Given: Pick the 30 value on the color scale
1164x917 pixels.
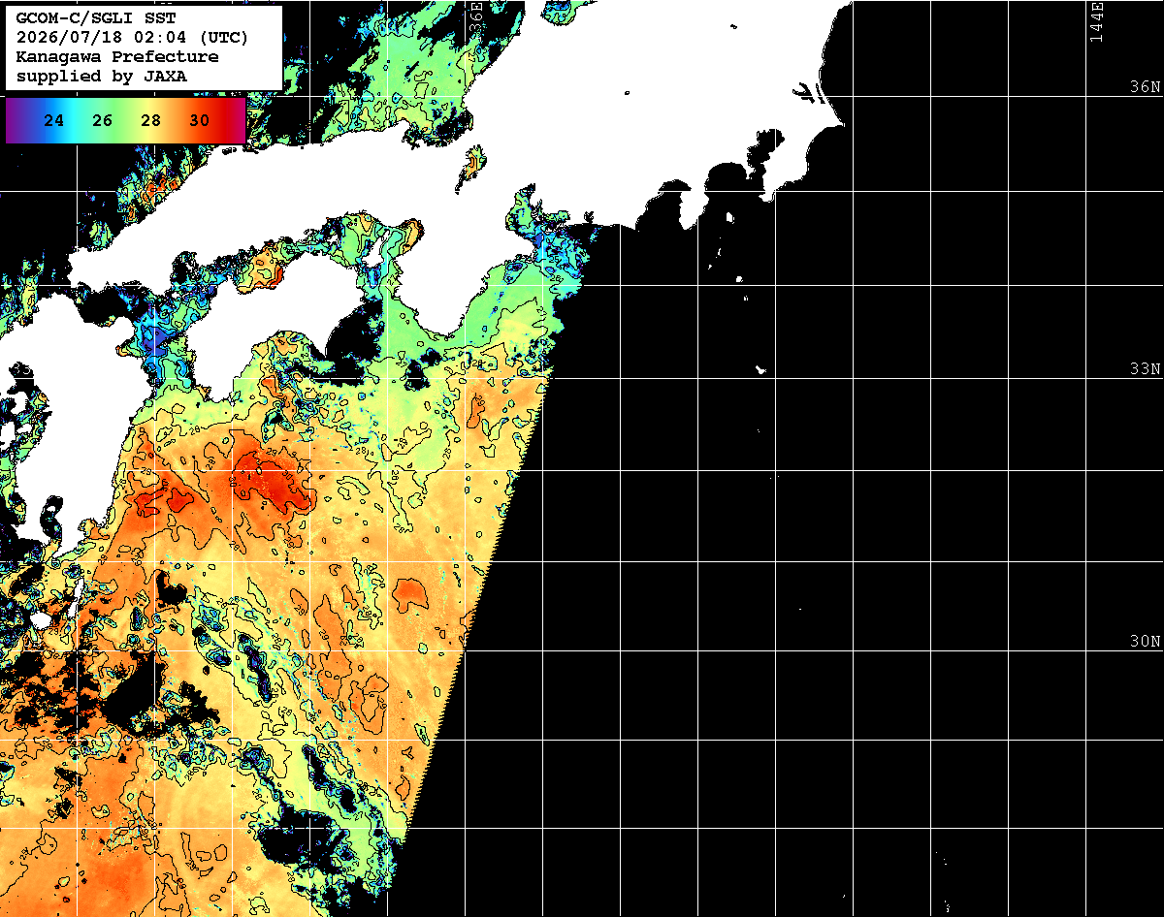Looking at the screenshot, I should [x=200, y=121].
